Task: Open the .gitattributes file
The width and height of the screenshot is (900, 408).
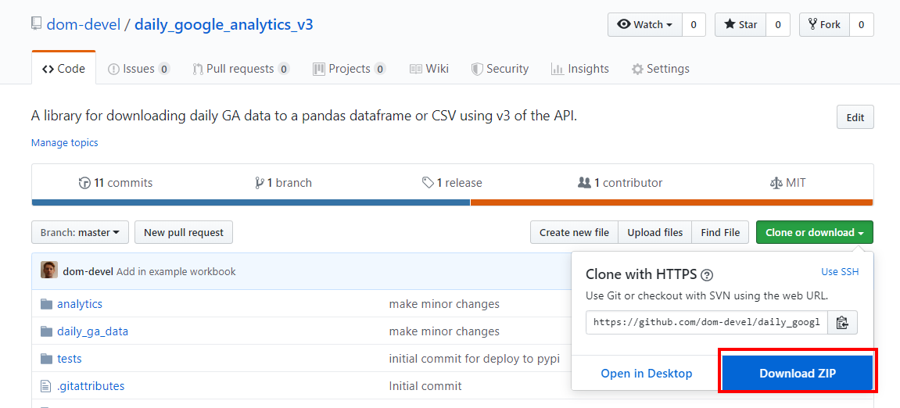Action: [x=91, y=386]
